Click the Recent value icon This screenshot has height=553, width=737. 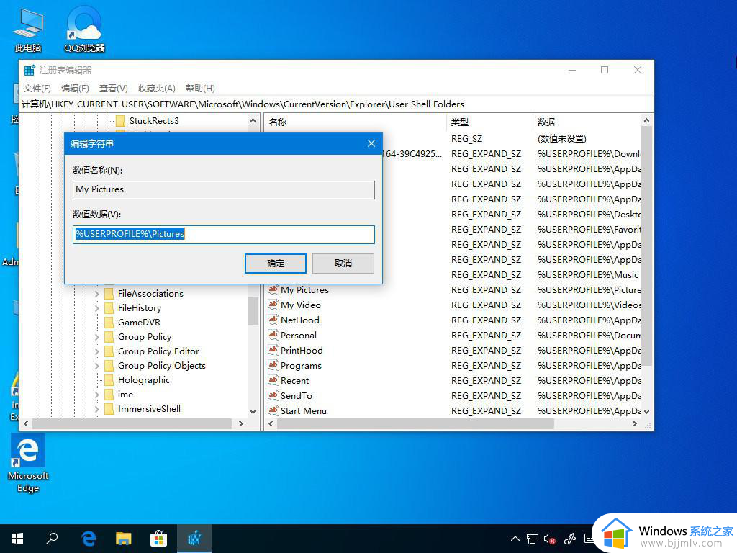click(273, 379)
